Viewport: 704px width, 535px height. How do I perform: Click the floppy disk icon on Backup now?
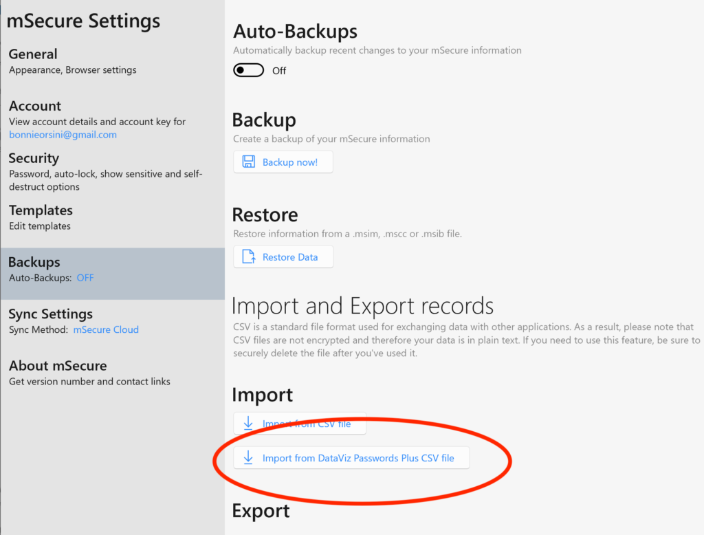point(248,162)
